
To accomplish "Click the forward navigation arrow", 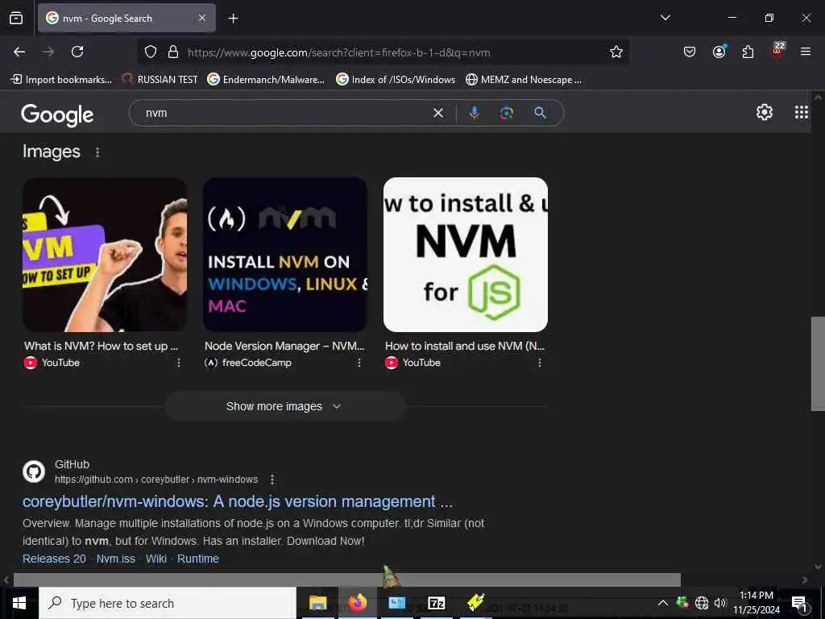I will pyautogui.click(x=48, y=52).
